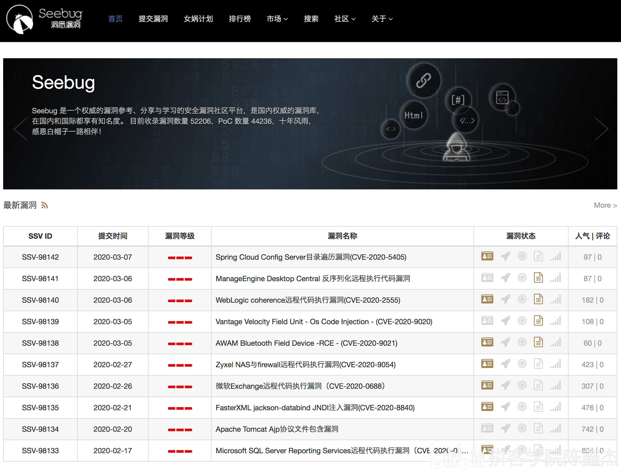Click the More > link
Screen dimensions: 621x469
605,205
